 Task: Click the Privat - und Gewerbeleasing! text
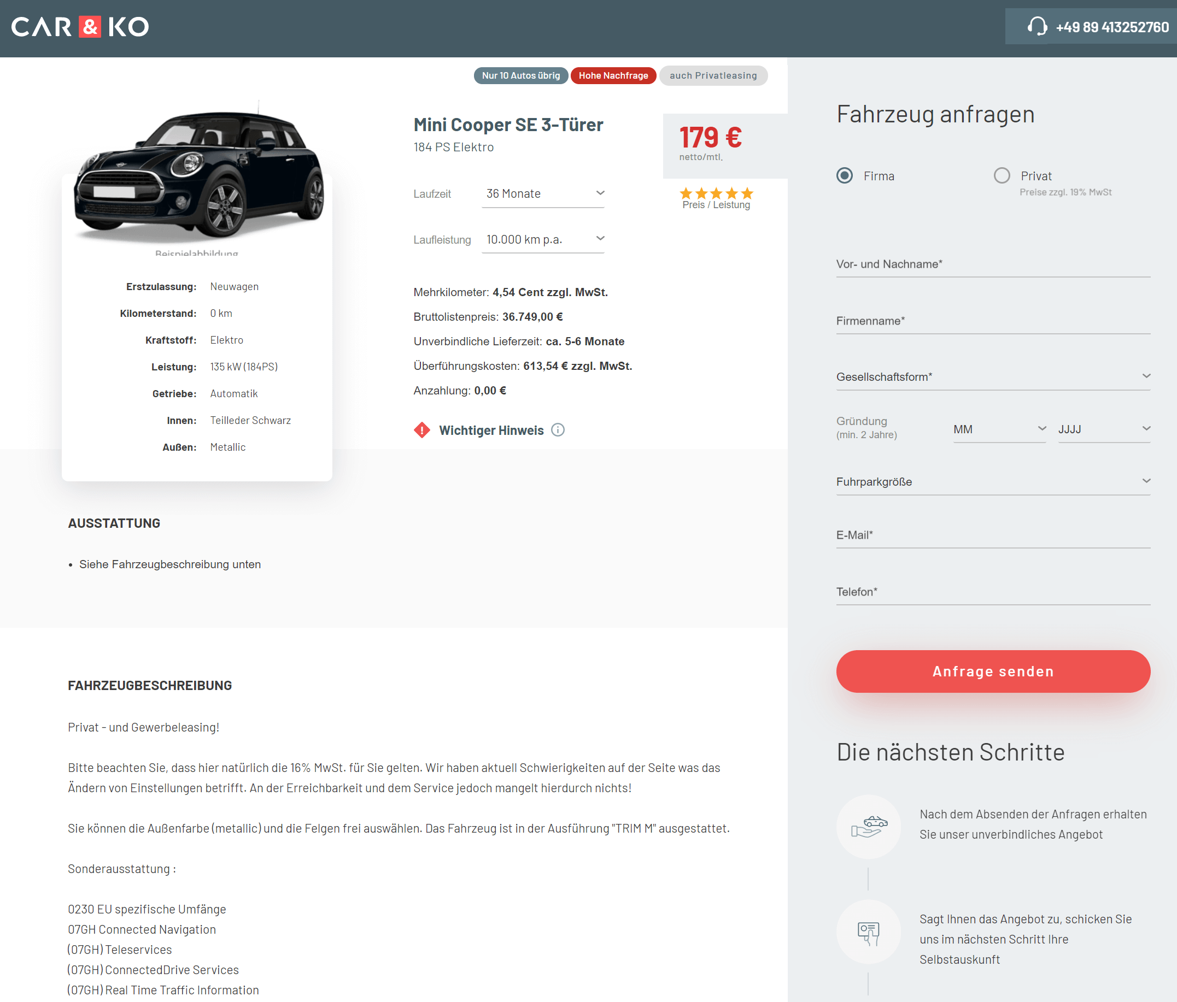tap(144, 727)
